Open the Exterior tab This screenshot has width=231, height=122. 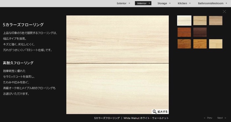[x=123, y=3]
